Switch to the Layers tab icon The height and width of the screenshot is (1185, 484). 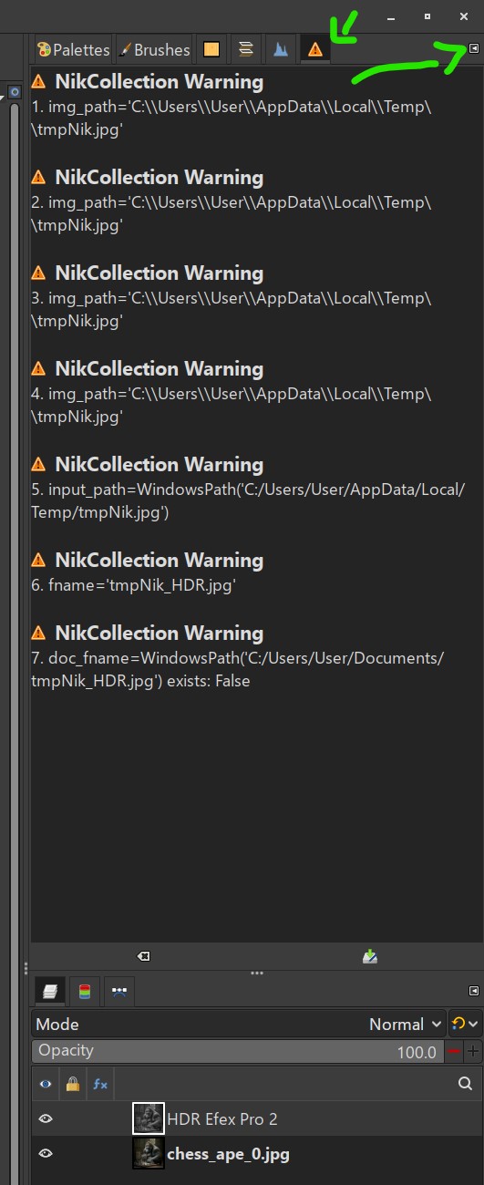[48, 990]
